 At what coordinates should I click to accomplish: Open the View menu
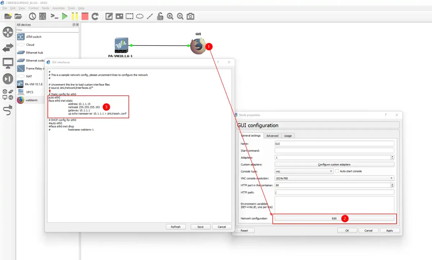[22, 8]
